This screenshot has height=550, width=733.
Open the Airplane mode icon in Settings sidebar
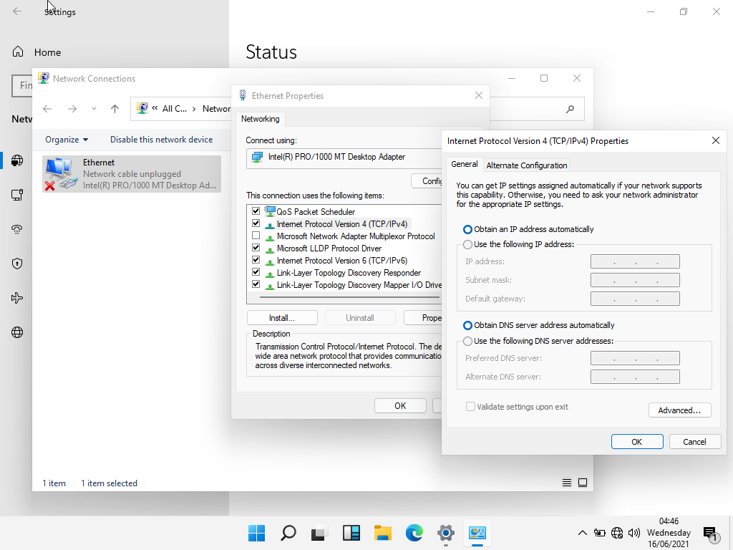tap(17, 298)
